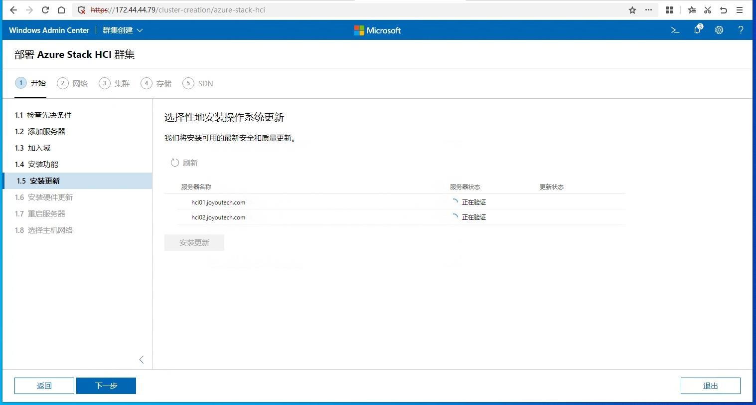Open the favorites list icon
Image resolution: width=756 pixels, height=405 pixels.
coord(692,10)
